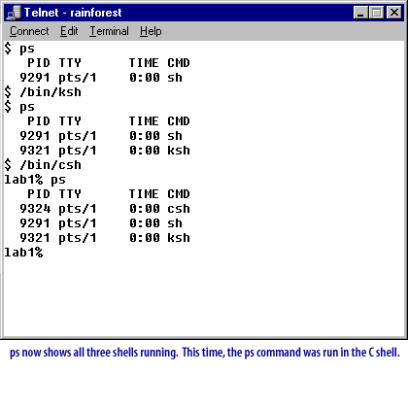
Task: Click the PID value 9324
Action: tap(35, 209)
